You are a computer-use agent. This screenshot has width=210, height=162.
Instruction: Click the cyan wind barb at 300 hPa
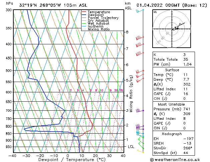(x=140, y=11)
